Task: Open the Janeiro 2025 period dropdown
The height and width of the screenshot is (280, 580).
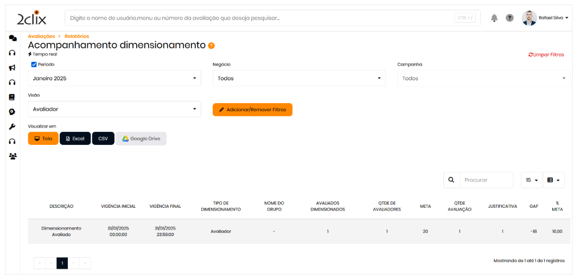Action: [114, 78]
